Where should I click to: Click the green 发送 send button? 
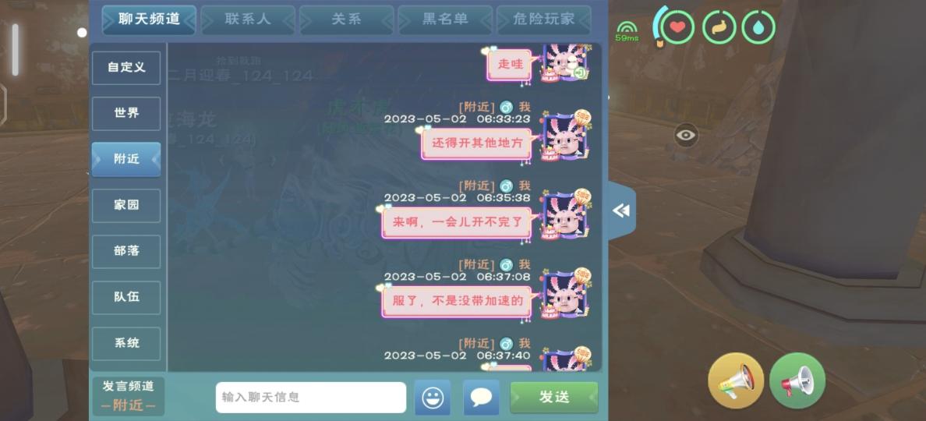pos(554,398)
